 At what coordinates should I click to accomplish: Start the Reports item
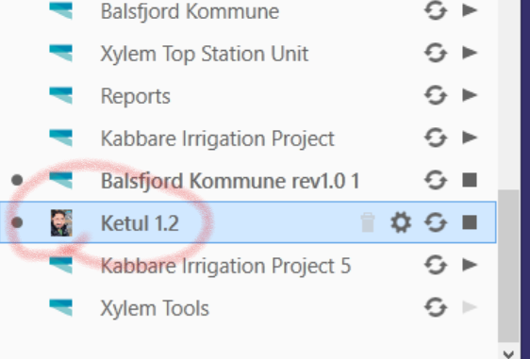coord(470,95)
